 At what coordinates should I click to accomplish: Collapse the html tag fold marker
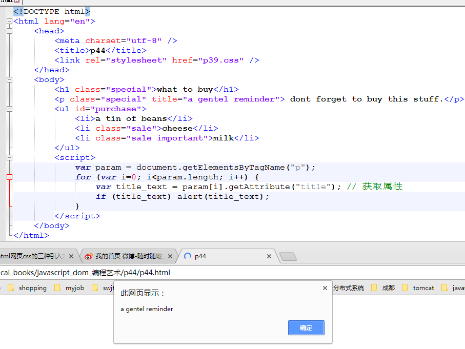tap(9, 22)
